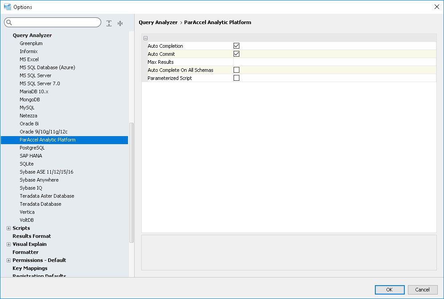This screenshot has width=444, height=299.
Task: Expand the Visual Explain node
Action: (8, 245)
